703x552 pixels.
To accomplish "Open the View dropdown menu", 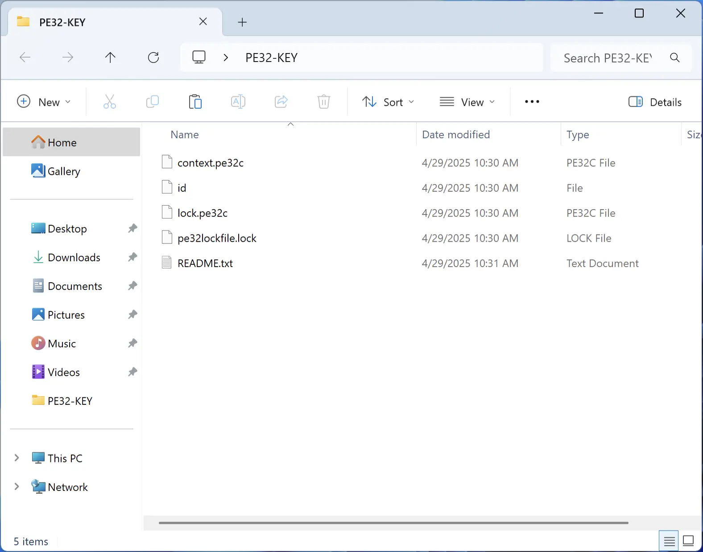I will pos(467,102).
